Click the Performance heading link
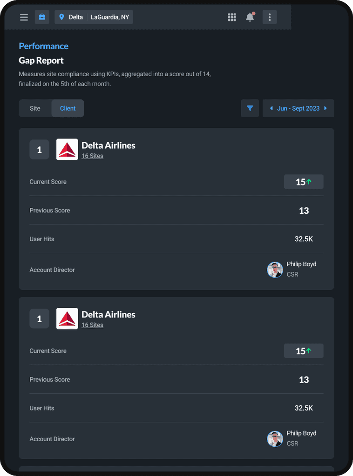The image size is (353, 476). tap(43, 46)
